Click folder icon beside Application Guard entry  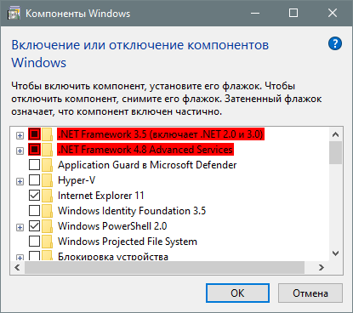[48, 165]
